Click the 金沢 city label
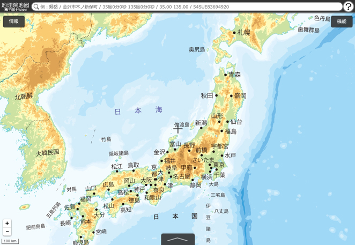This screenshot has width=355, height=245. [159, 152]
